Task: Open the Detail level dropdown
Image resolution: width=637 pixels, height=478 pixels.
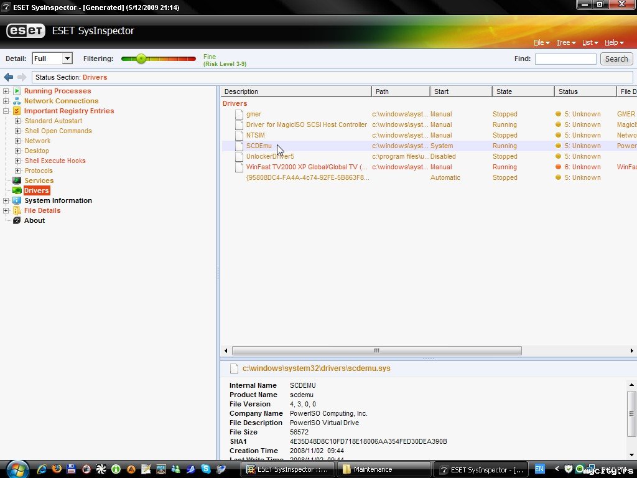Action: (67, 59)
